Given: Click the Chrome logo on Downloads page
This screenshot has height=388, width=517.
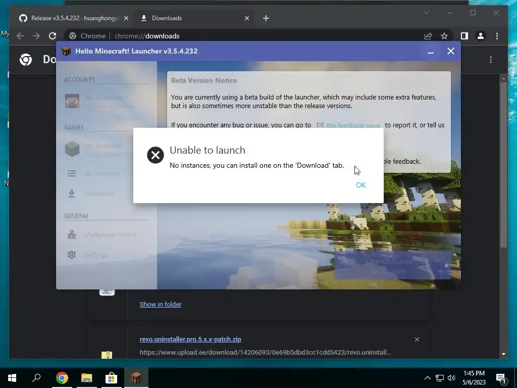Looking at the screenshot, I should (x=26, y=60).
